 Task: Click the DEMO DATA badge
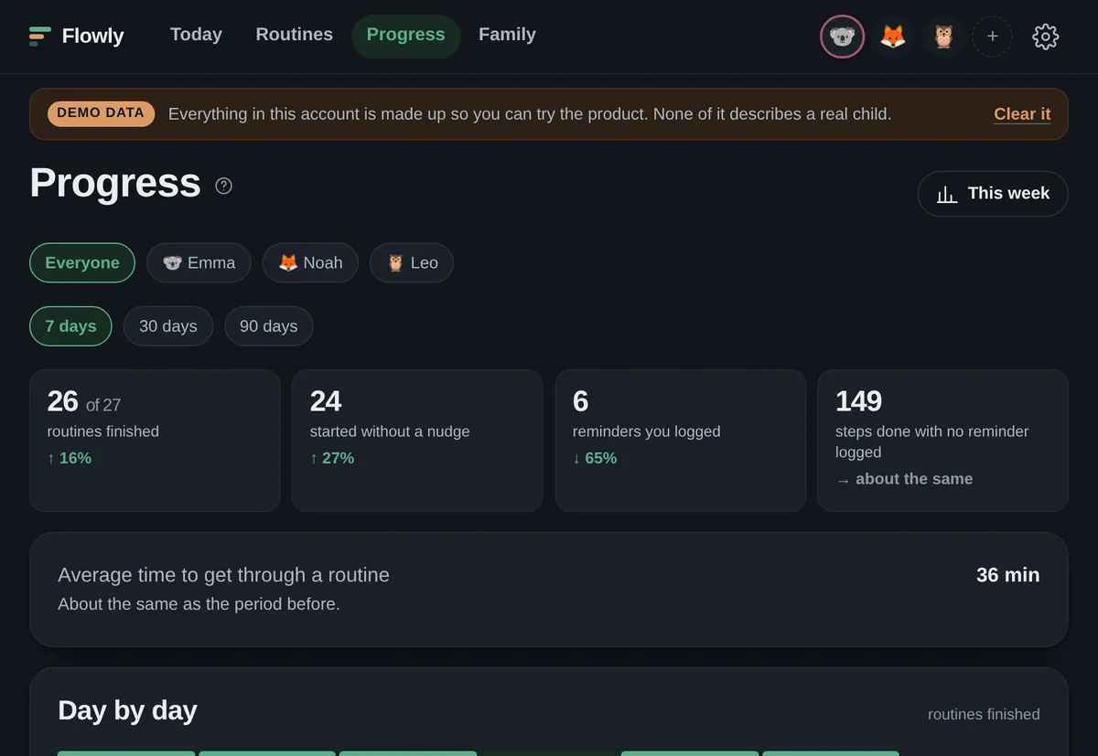pos(101,114)
